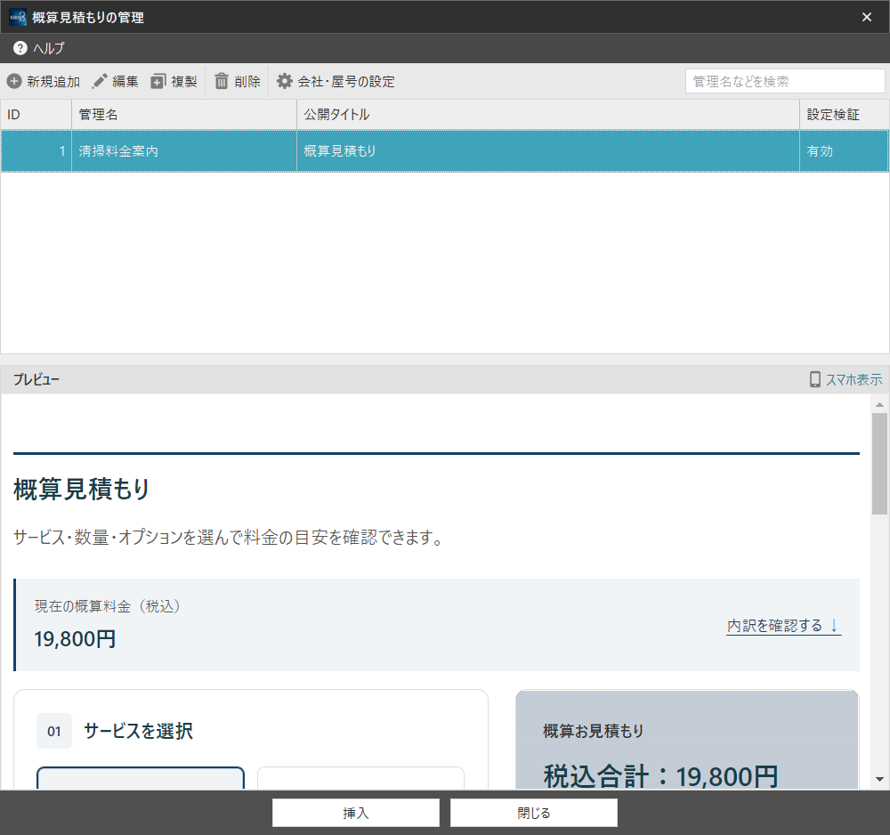Close the 概算見積もりの管理 window

(867, 17)
